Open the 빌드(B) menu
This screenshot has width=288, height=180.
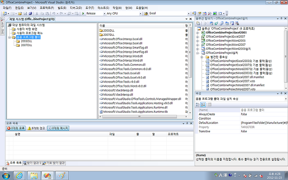coord(62,8)
